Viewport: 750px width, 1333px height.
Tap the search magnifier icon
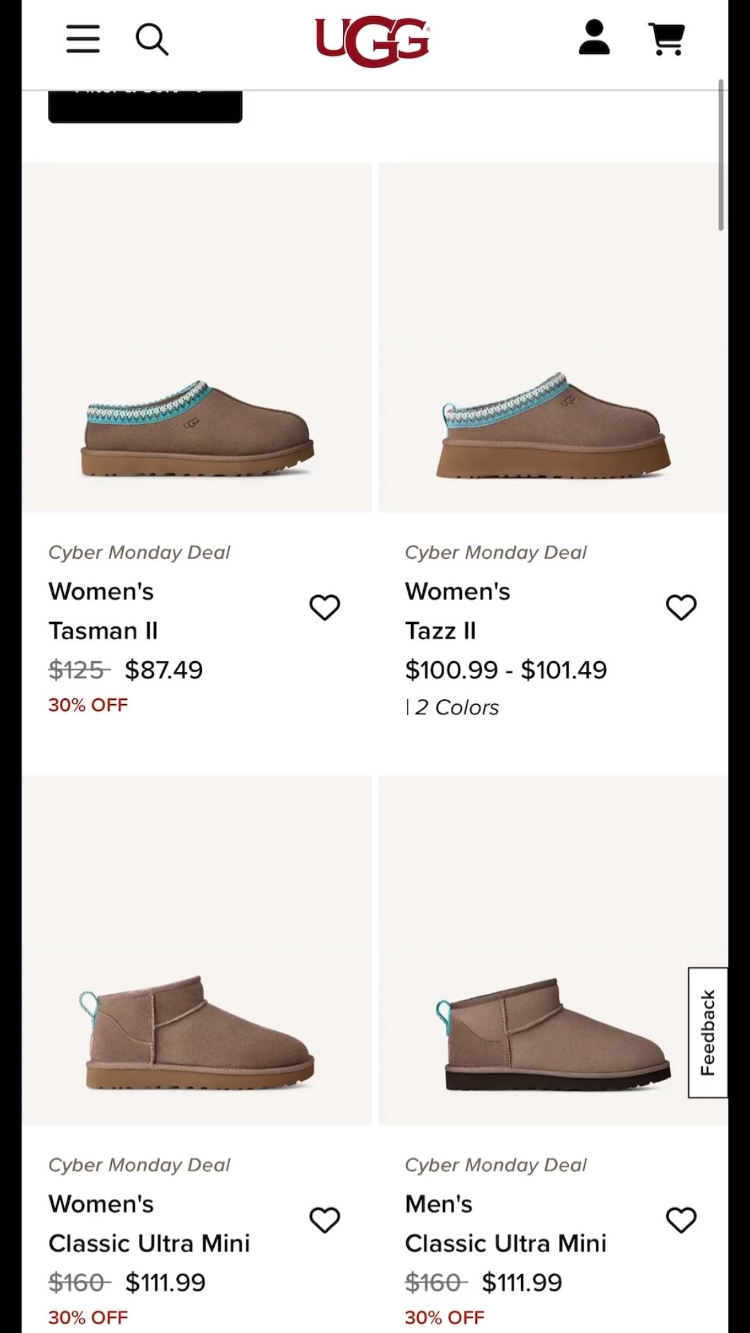tap(151, 40)
